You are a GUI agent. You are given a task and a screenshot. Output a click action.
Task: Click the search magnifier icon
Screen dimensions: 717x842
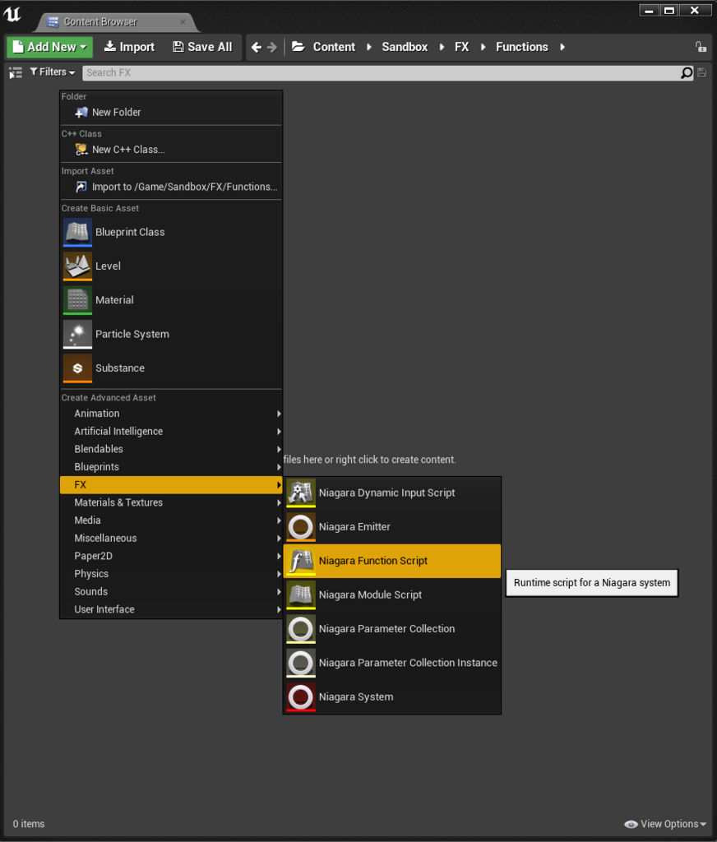pyautogui.click(x=687, y=72)
